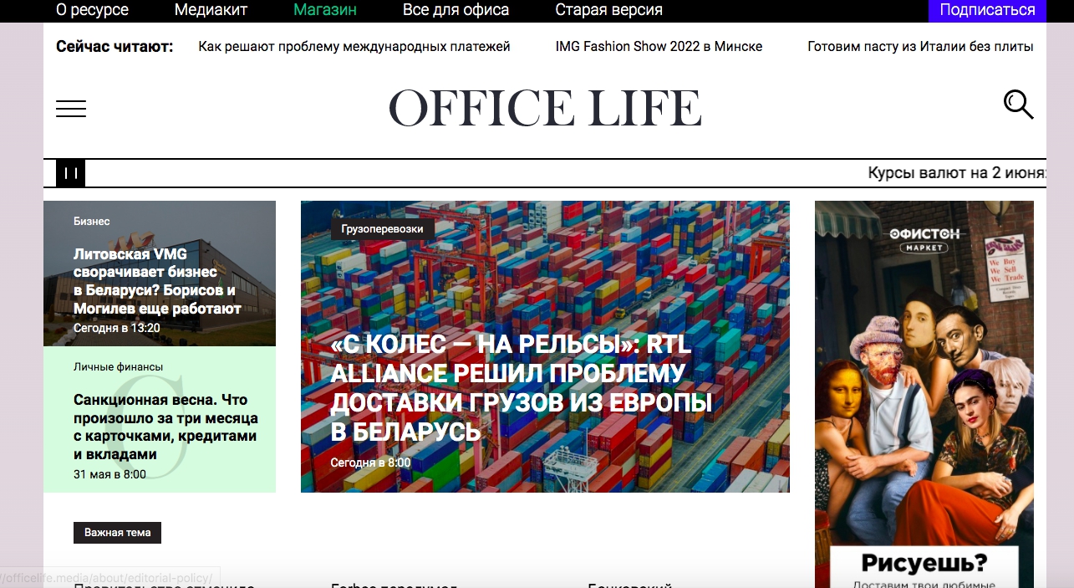Click the «Курсы валют на 2 июня» ticker text

(957, 173)
